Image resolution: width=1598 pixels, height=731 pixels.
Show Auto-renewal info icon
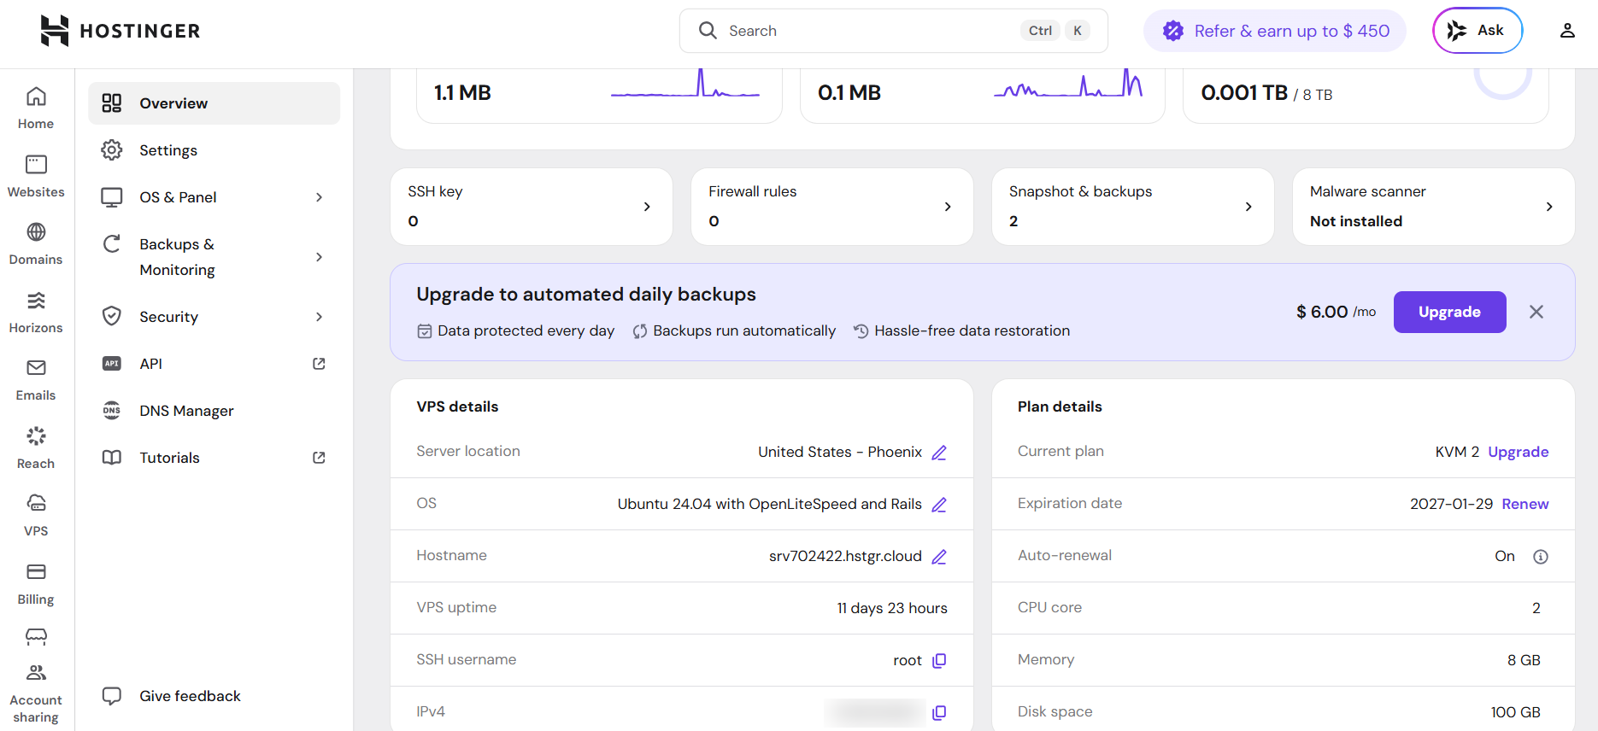(x=1541, y=557)
